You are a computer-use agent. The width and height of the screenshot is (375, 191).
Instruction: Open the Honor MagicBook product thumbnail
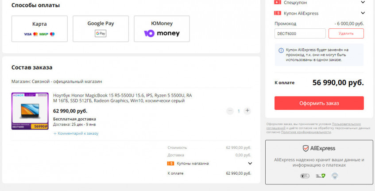[x=30, y=111]
